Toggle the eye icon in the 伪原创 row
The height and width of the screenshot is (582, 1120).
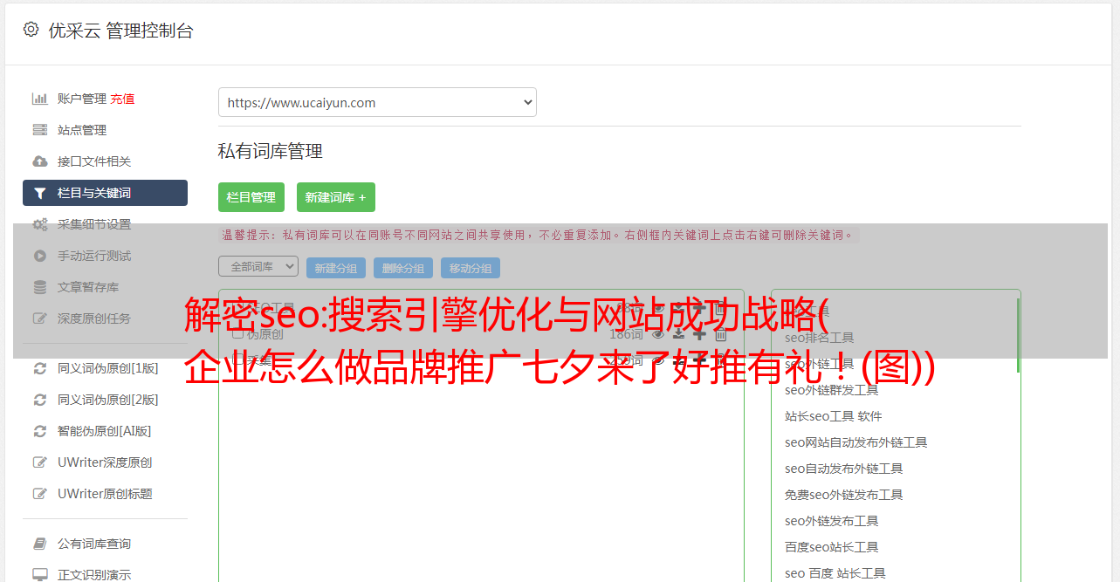click(658, 334)
